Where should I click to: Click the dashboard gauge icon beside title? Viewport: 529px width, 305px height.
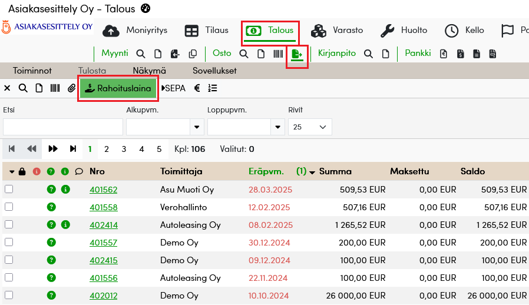point(146,9)
